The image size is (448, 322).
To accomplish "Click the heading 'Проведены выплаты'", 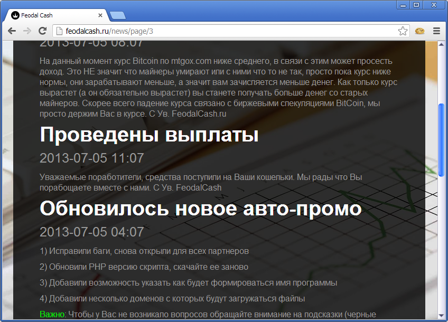I will point(149,135).
